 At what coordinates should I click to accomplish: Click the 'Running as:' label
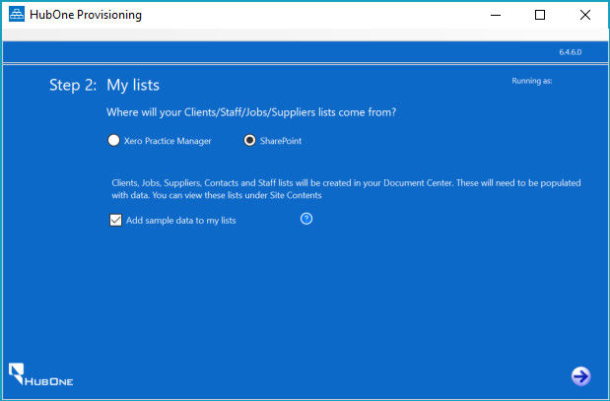tap(532, 80)
